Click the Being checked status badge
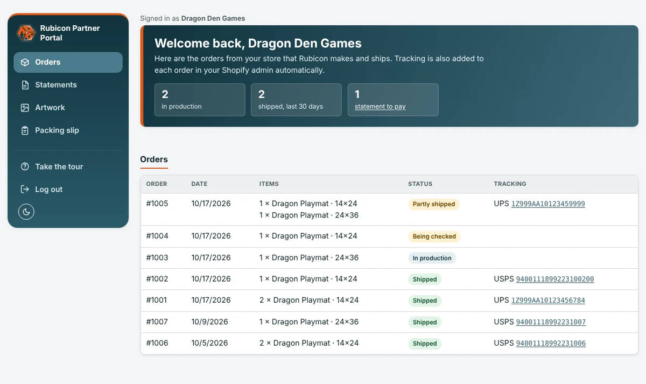 click(x=434, y=236)
